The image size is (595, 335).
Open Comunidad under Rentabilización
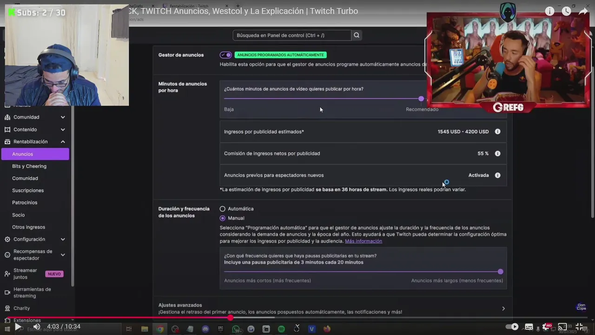(x=25, y=178)
